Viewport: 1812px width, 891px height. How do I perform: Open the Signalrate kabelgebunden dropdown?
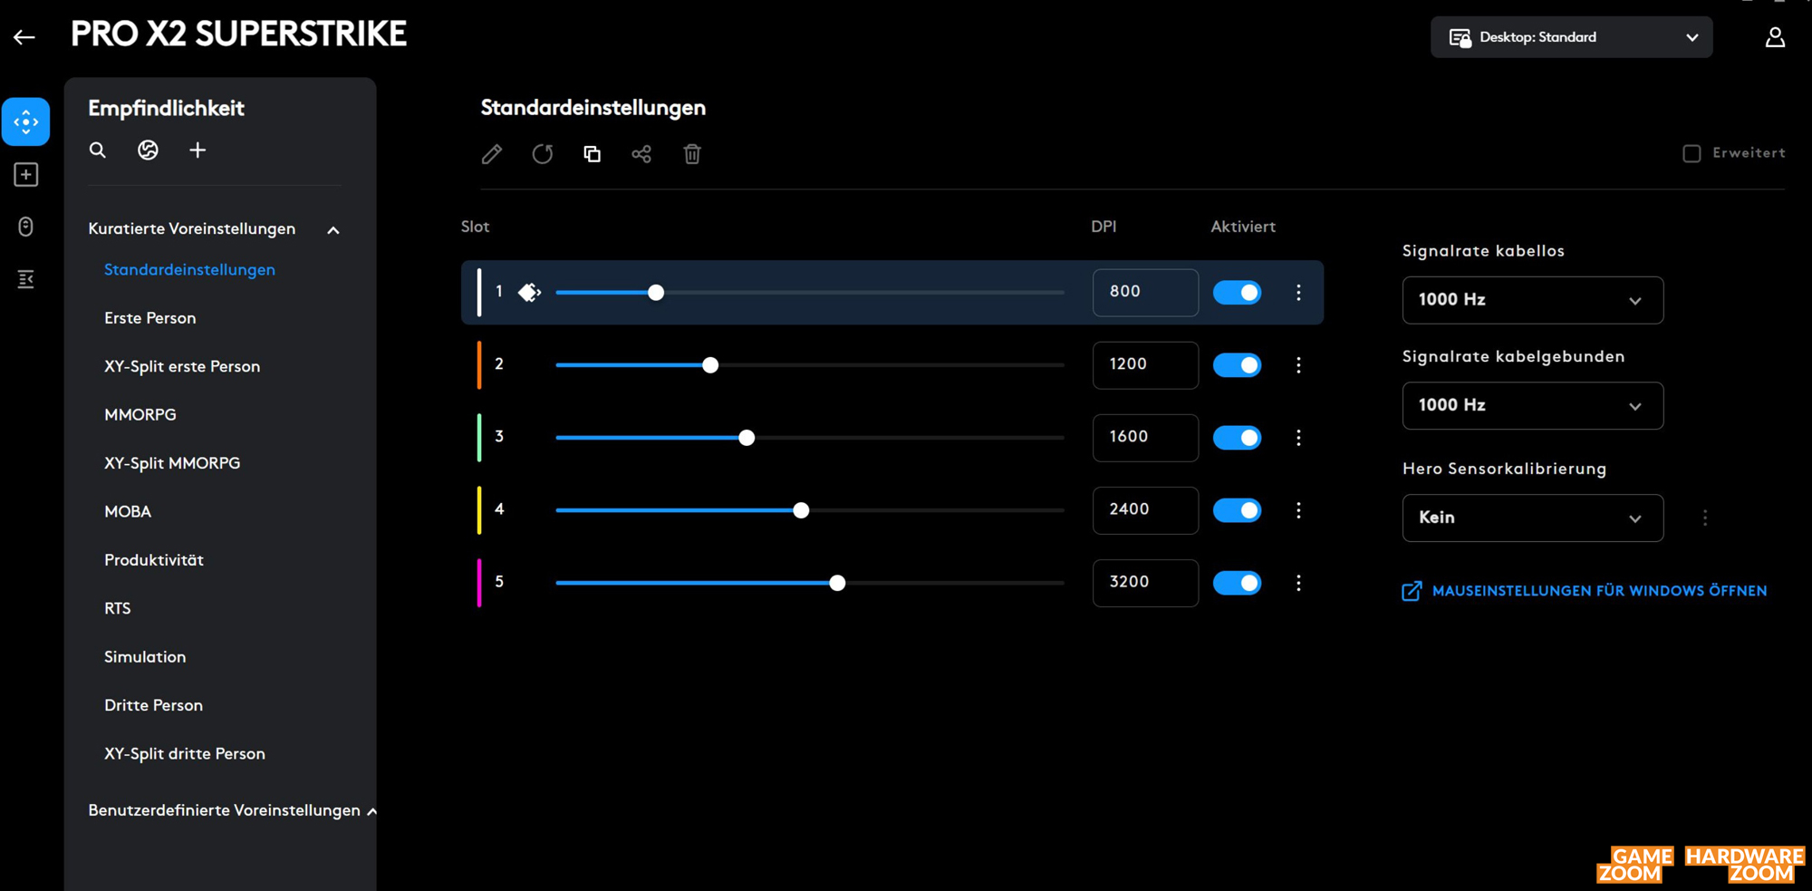[x=1533, y=405]
